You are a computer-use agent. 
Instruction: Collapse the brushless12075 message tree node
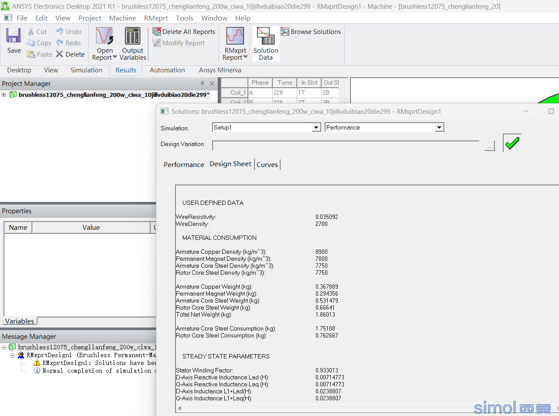click(x=3, y=347)
